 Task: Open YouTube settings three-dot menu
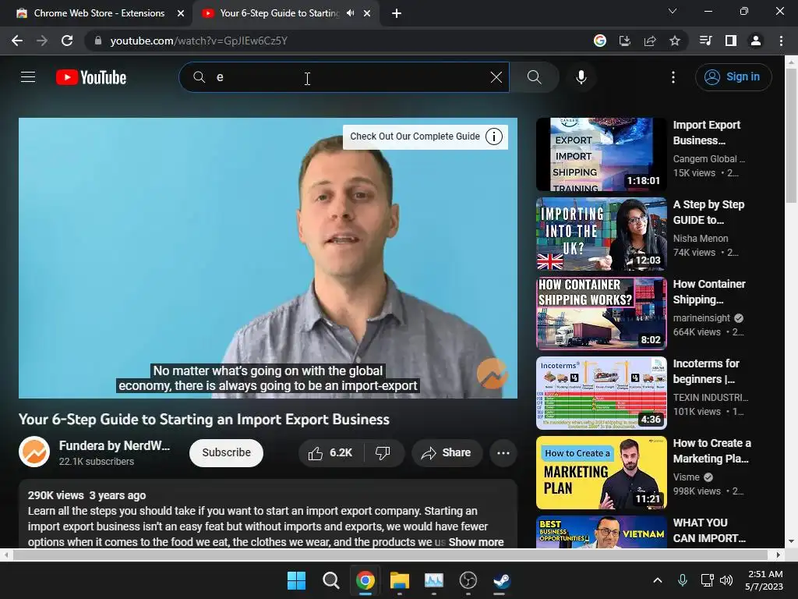[673, 77]
